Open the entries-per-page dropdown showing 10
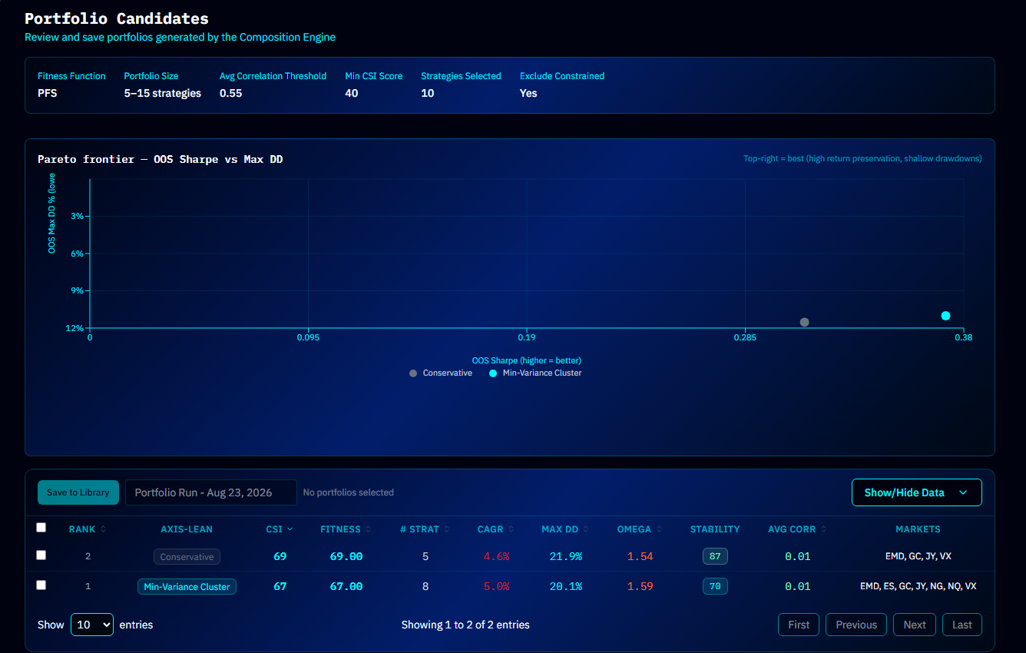The image size is (1026, 653). click(x=92, y=625)
